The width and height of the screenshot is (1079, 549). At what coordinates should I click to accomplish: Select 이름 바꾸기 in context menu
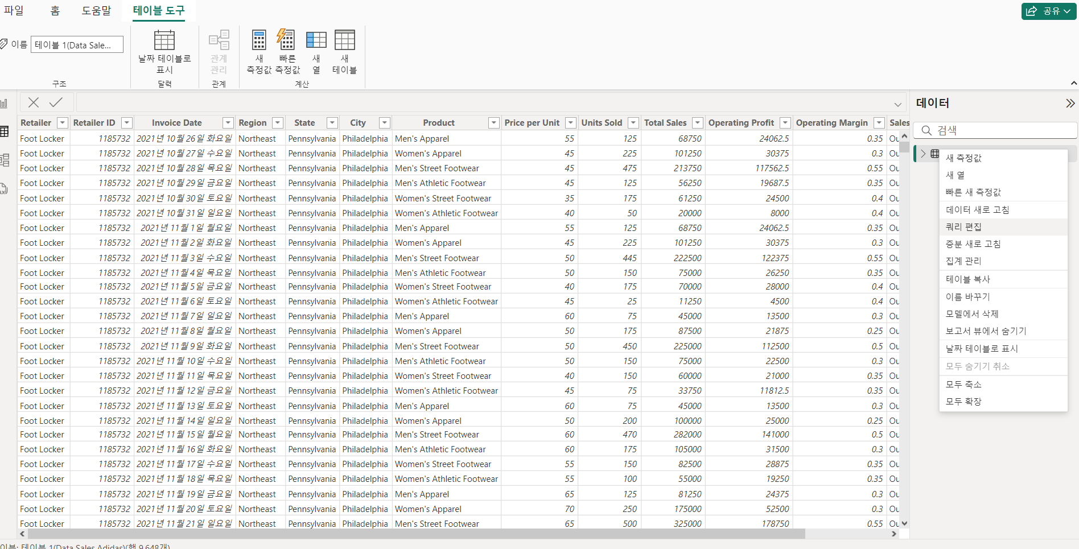click(1003, 297)
